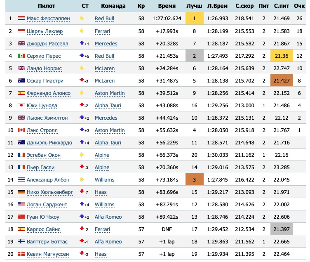The width and height of the screenshot is (310, 262).
Task: Click the Лучш column header
Action: point(194,6)
